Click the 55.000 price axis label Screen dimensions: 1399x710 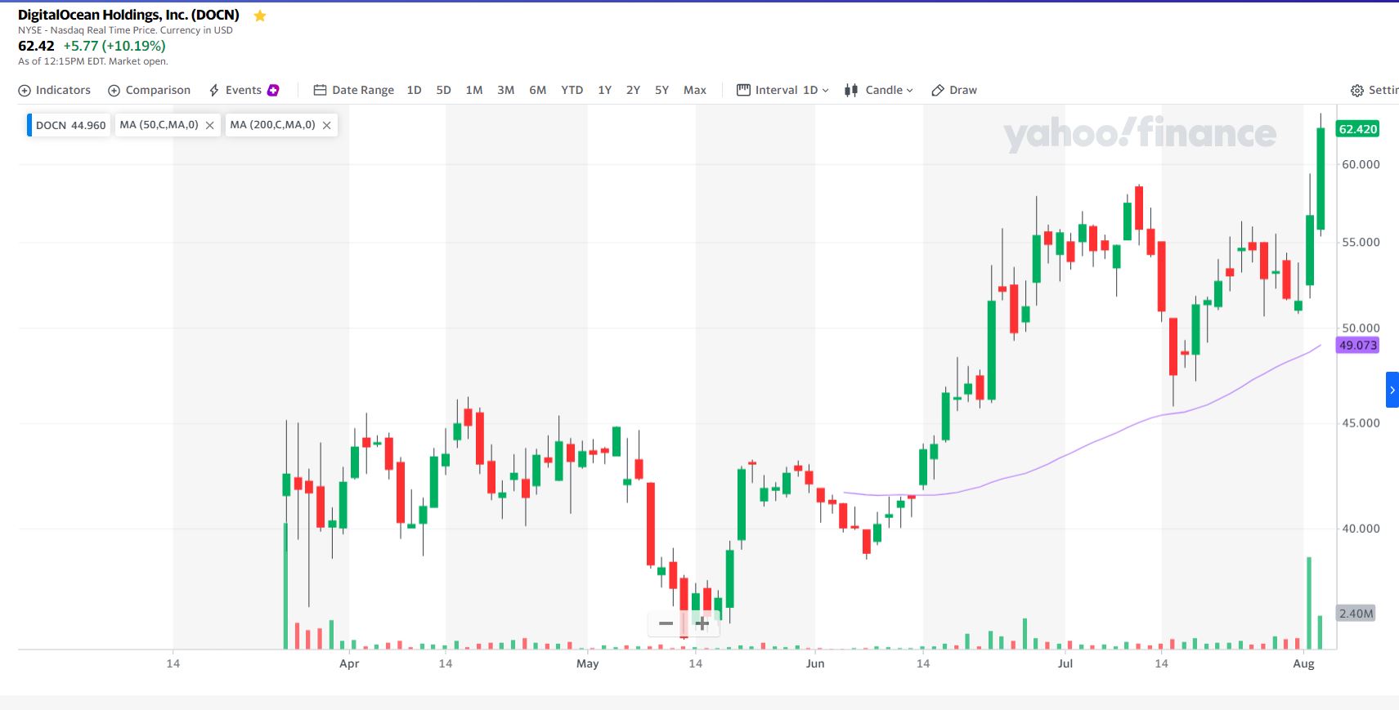[x=1361, y=243]
